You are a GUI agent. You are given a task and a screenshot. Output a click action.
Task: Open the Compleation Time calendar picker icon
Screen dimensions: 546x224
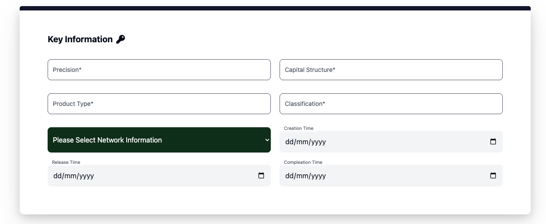tap(493, 176)
